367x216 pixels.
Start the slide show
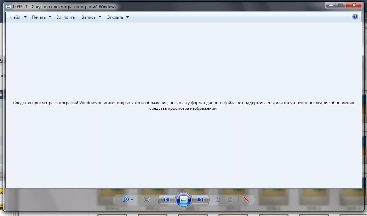pos(183,199)
